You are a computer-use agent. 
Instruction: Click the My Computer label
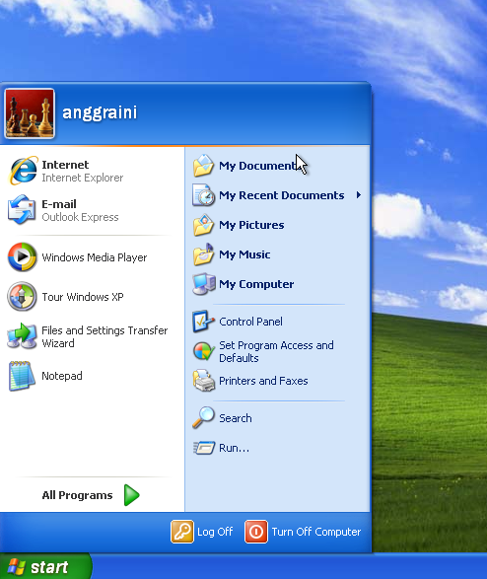(256, 284)
